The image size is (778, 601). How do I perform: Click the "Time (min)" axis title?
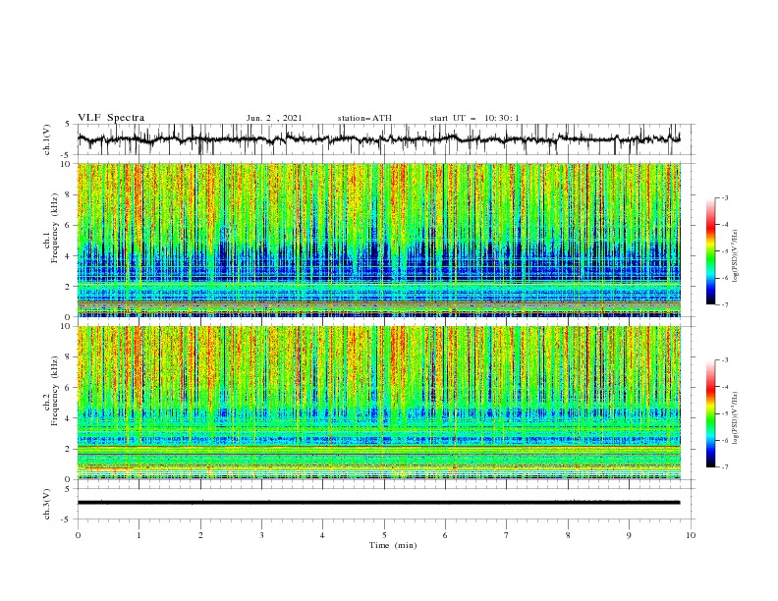tap(393, 545)
